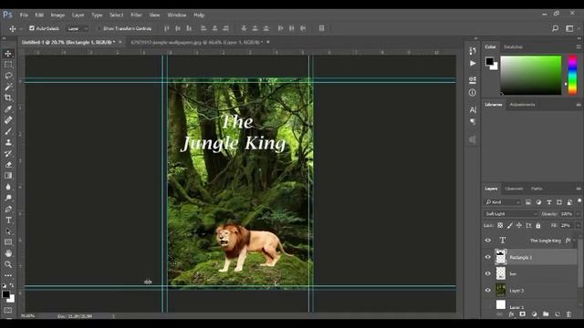Expand effects on The Jungle King layer

(x=575, y=241)
